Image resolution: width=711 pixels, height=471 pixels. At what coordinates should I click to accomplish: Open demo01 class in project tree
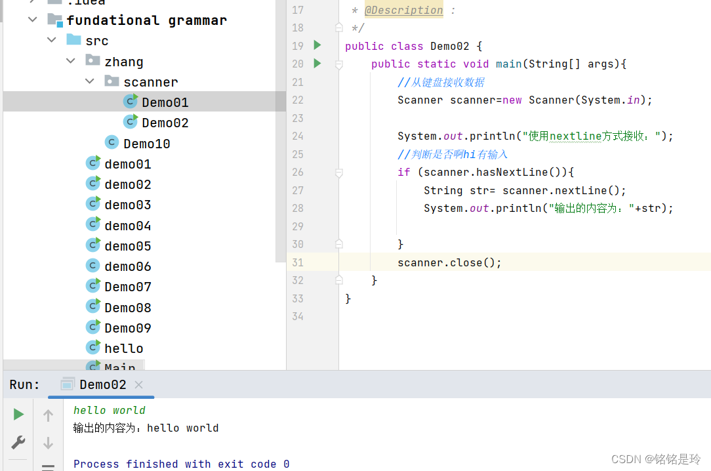pos(128,164)
